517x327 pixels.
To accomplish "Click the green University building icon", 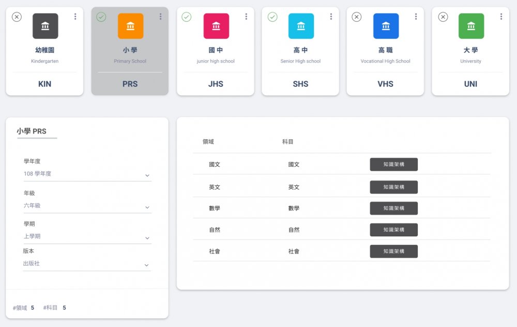I will pyautogui.click(x=470, y=26).
